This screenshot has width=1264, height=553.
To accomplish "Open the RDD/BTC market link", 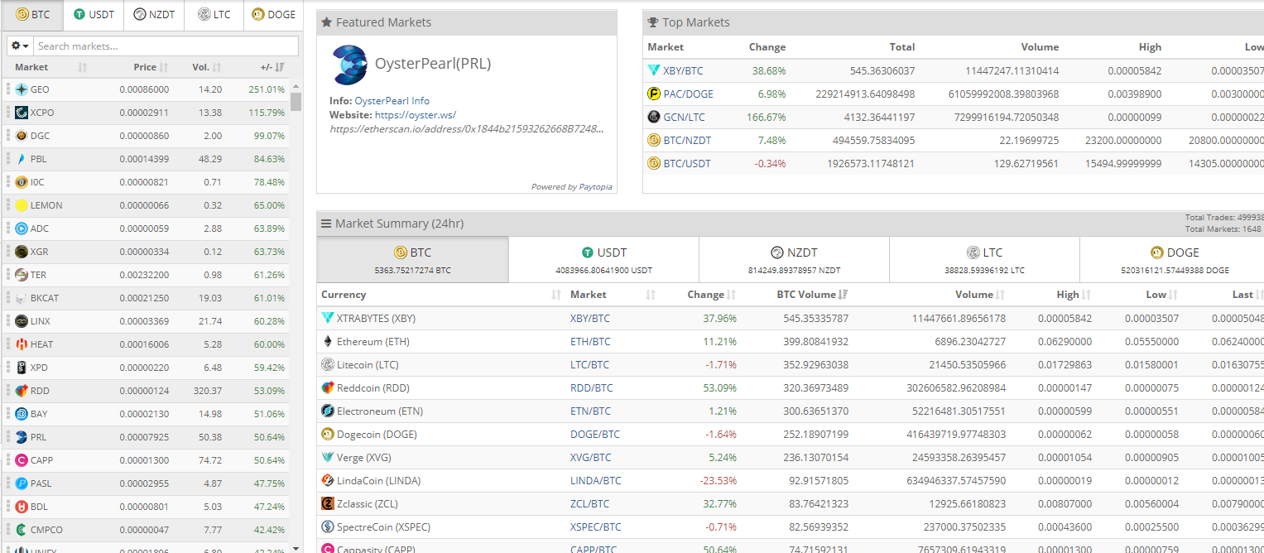I will (592, 388).
